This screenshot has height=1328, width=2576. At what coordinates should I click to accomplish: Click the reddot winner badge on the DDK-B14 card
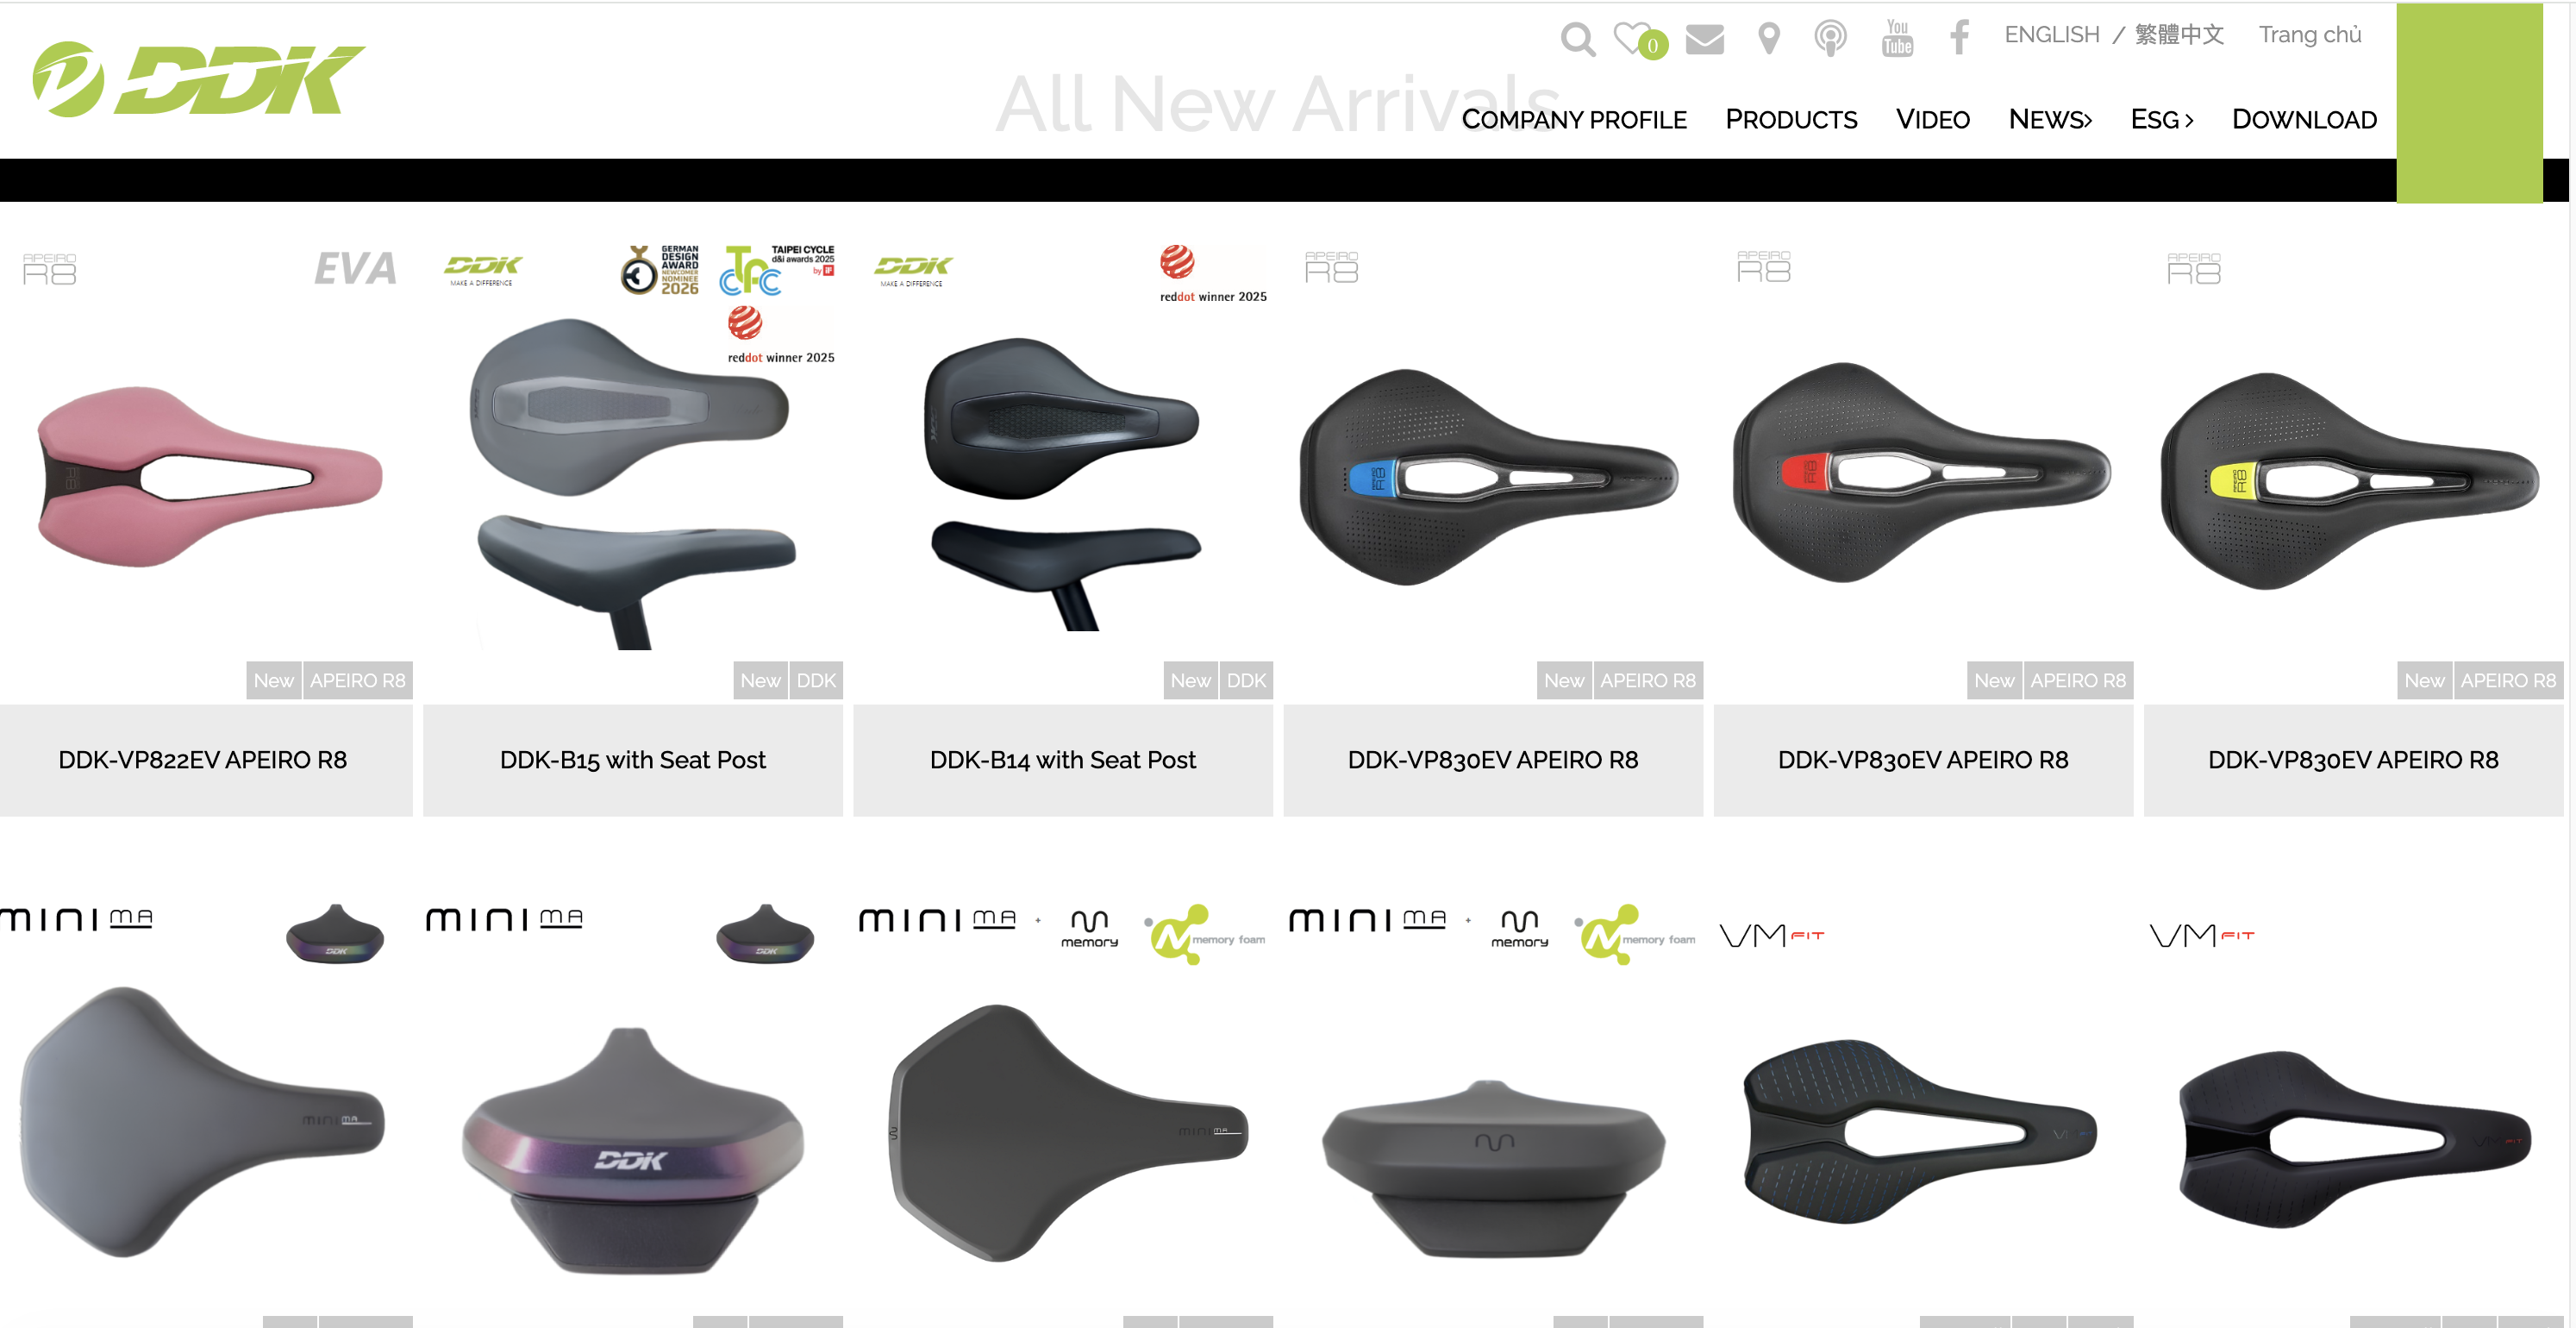coord(1213,273)
